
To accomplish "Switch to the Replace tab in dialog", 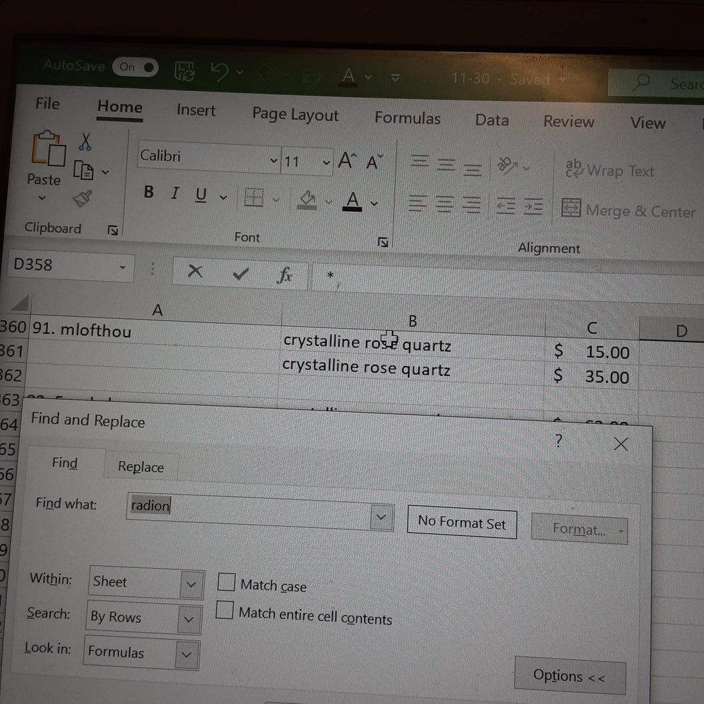I will (x=141, y=466).
